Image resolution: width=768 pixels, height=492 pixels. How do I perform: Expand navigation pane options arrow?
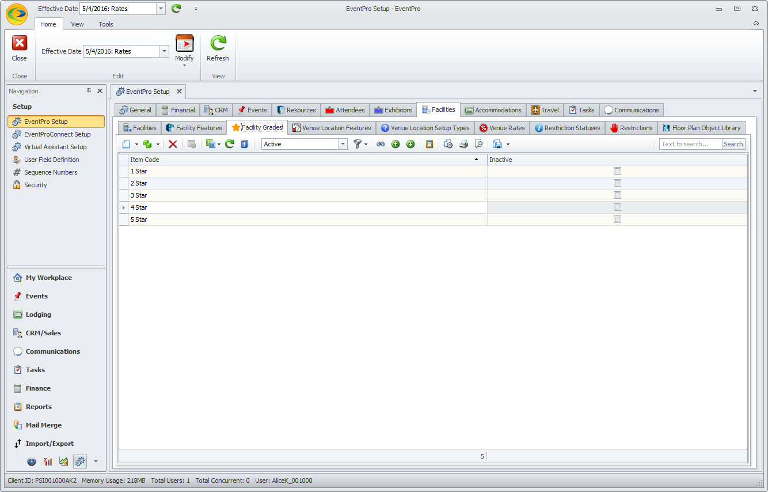(96, 461)
